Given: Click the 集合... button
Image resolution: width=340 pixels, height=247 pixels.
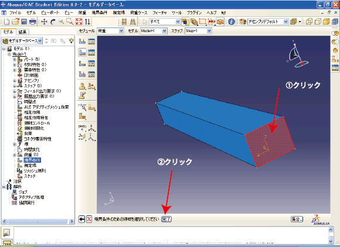Looking at the screenshot, I should click(297, 219).
